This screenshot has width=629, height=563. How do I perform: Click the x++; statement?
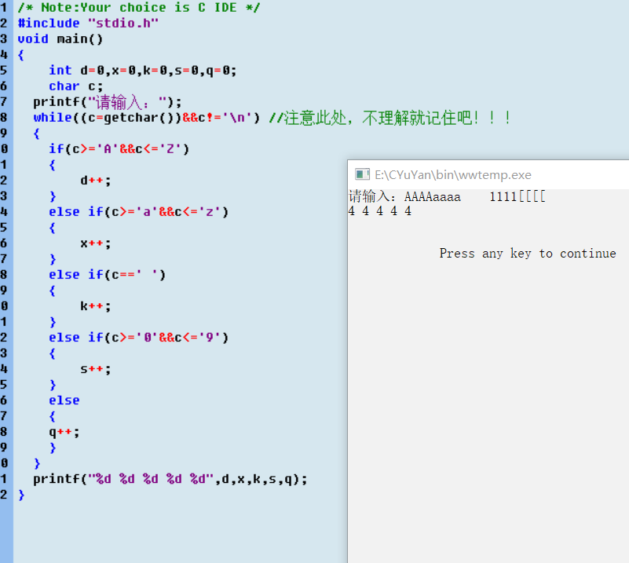point(96,243)
